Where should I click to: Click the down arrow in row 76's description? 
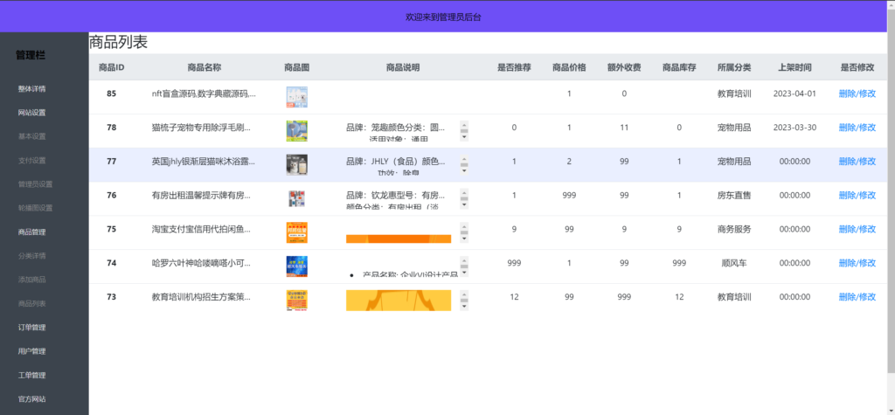[464, 204]
